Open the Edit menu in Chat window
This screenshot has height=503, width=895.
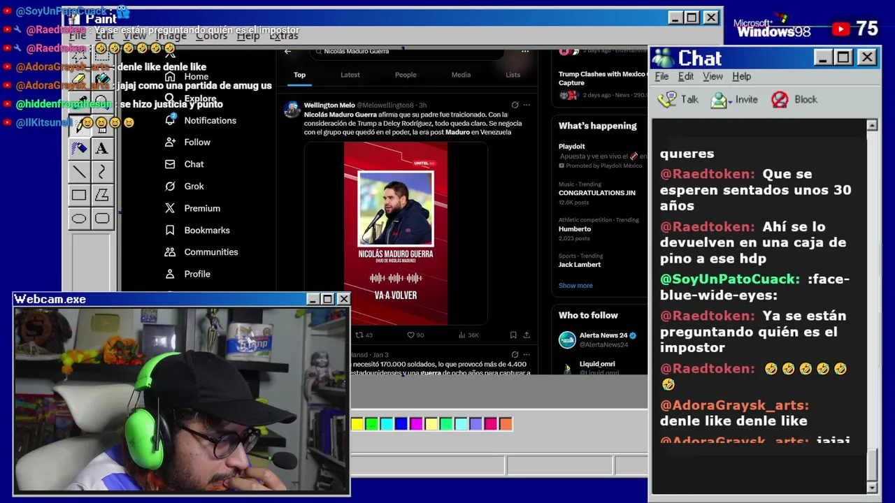click(x=686, y=77)
